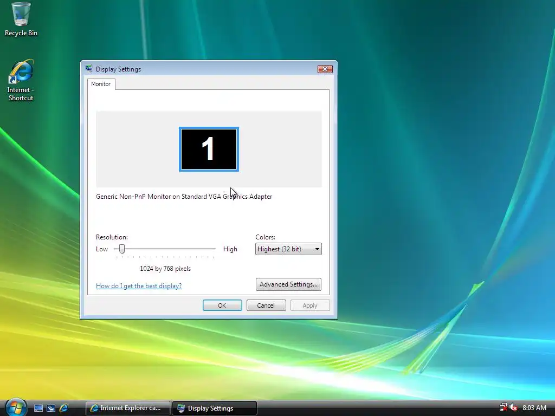Viewport: 555px width, 416px height.
Task: Switch to Internet Explorer taskbar button
Action: [x=128, y=408]
